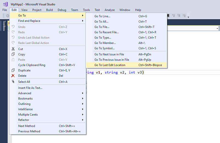Click the Cut menu entry text
This screenshot has width=220, height=143.
pos(20,49)
